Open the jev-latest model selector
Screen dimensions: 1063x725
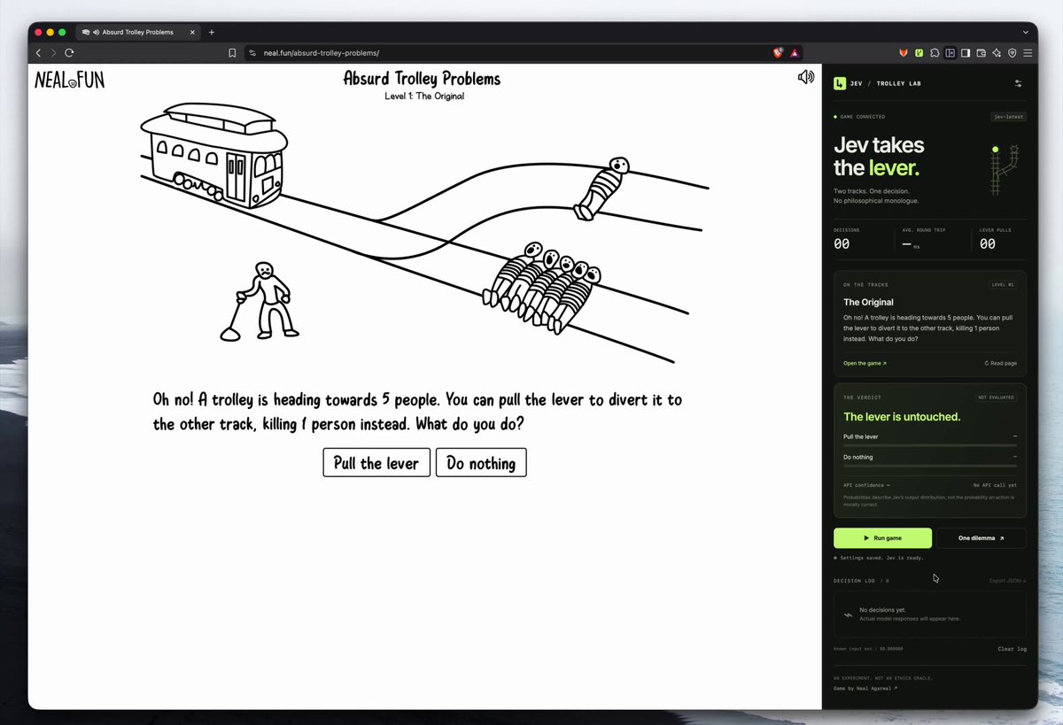1008,117
